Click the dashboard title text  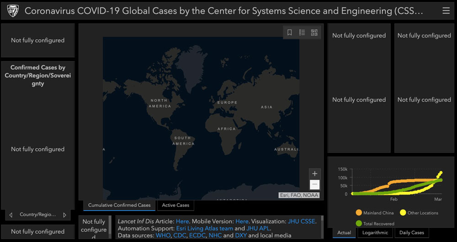click(x=224, y=11)
